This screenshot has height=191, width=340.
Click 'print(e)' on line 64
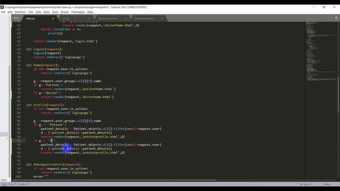[x=55, y=33]
